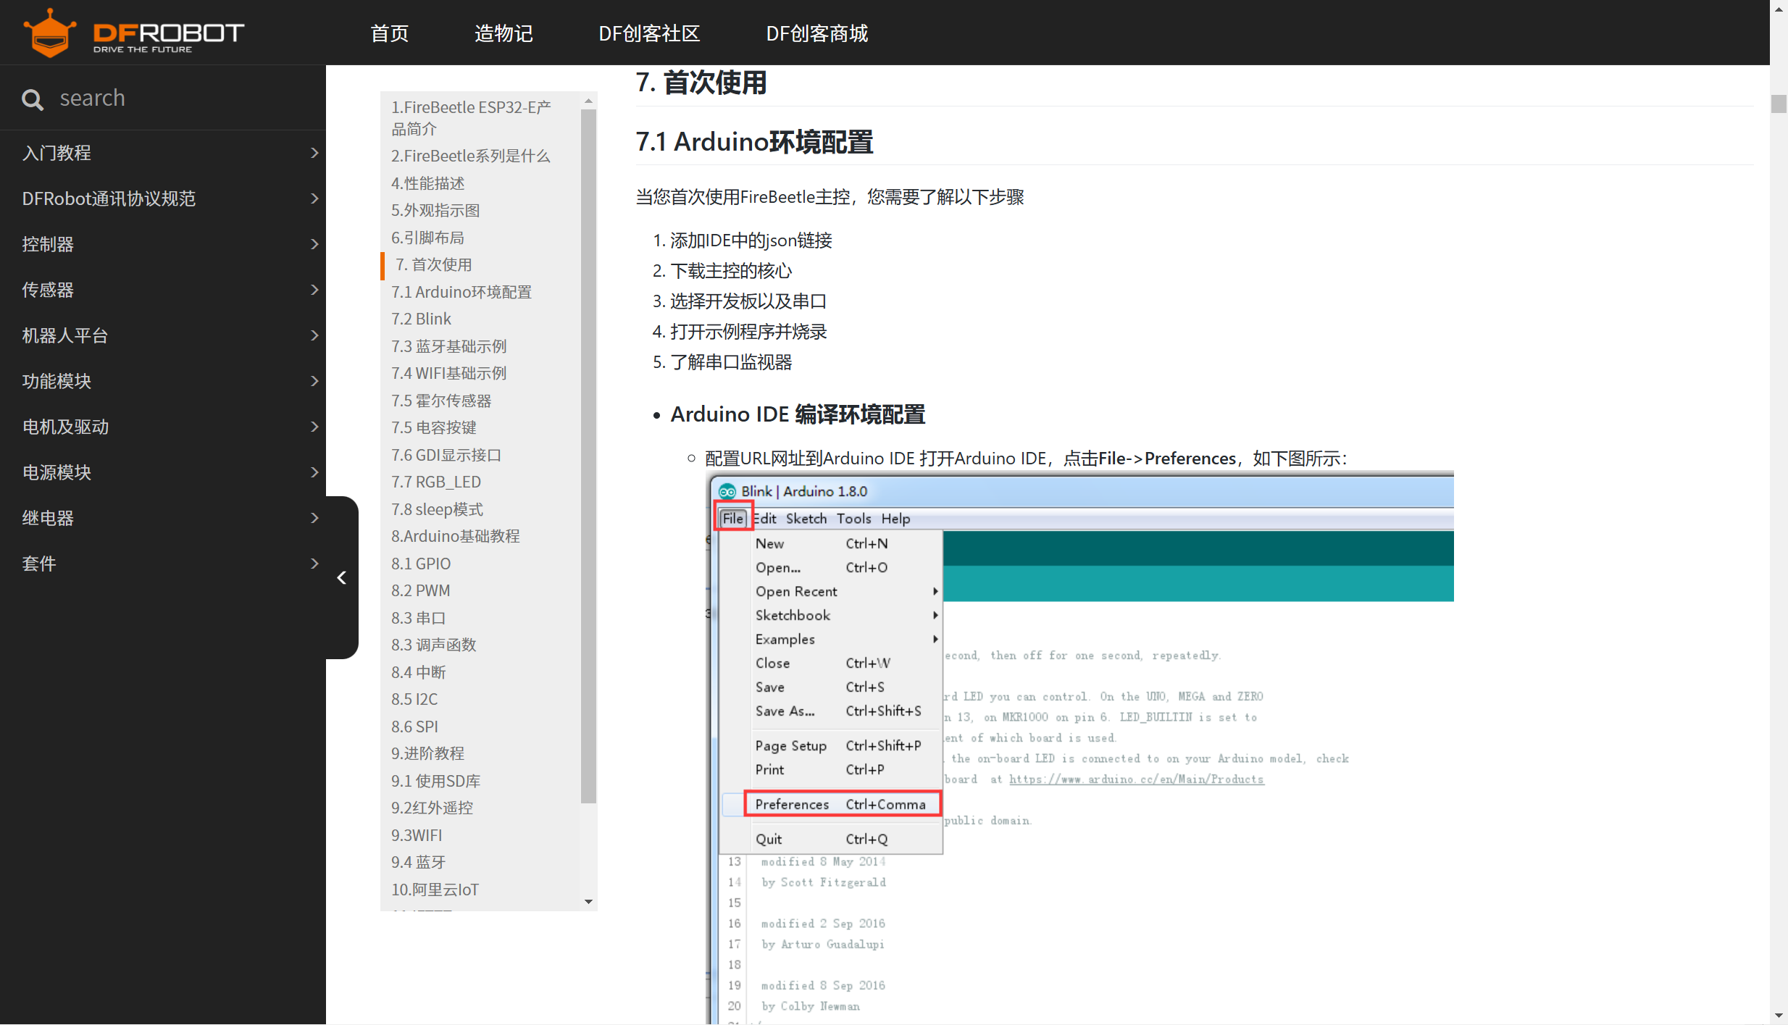Open the 9.2红外遥控 contents entry
The height and width of the screenshot is (1025, 1788).
pyautogui.click(x=432, y=808)
